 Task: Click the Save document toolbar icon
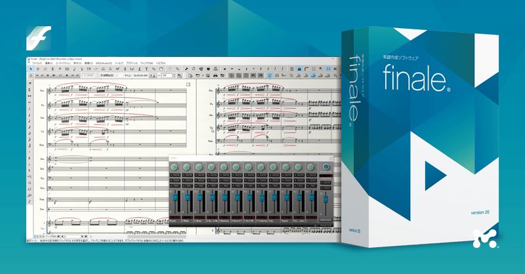tap(208, 75)
